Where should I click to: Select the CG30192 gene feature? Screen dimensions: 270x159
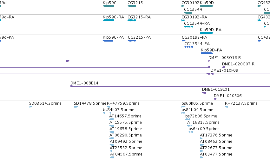coord(183,6)
